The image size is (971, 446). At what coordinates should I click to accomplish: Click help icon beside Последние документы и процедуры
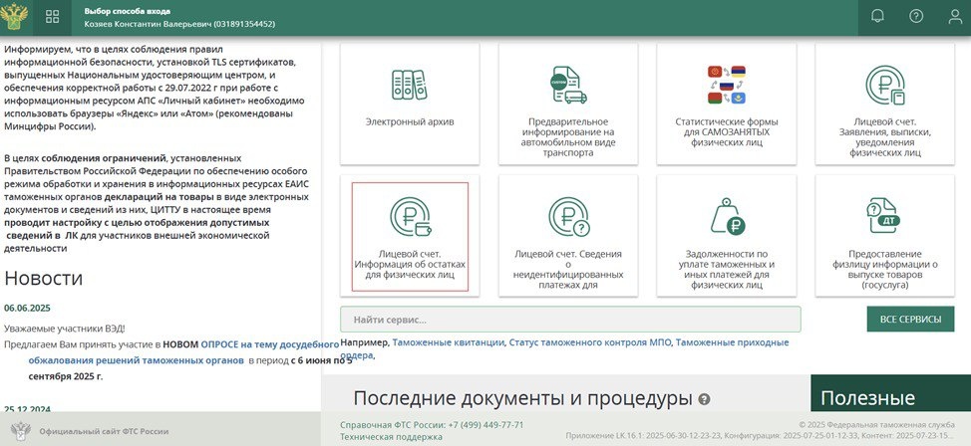704,399
